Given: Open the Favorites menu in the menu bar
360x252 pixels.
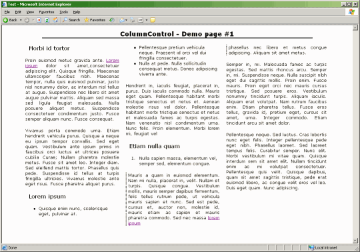Looking at the screenshot, I should (x=47, y=12).
